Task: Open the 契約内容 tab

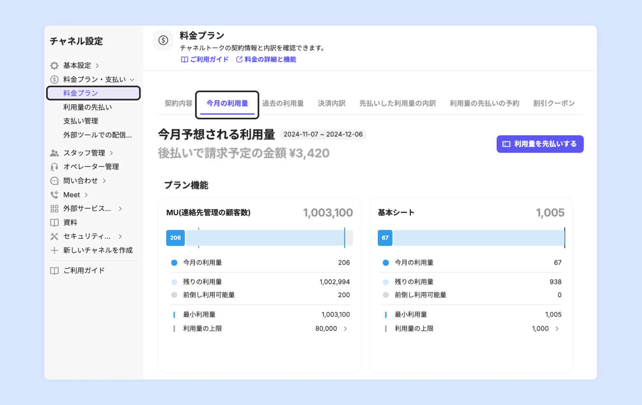Action: tap(178, 103)
